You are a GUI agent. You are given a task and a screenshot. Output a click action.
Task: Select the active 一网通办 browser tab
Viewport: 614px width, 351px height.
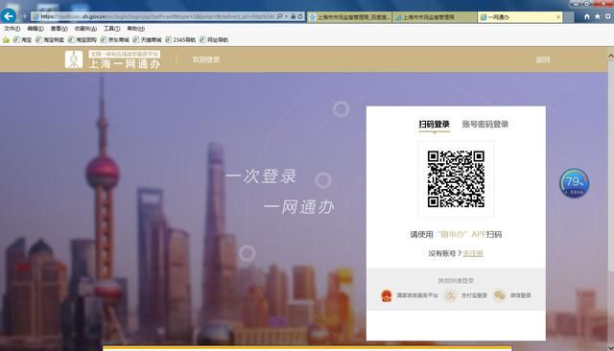[x=520, y=17]
